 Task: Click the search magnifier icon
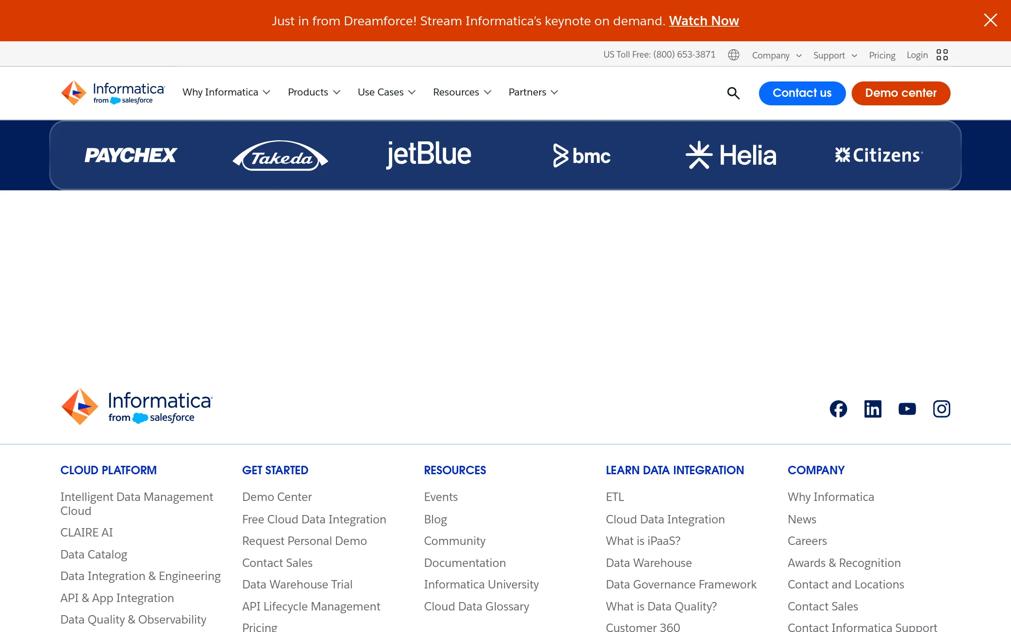733,93
